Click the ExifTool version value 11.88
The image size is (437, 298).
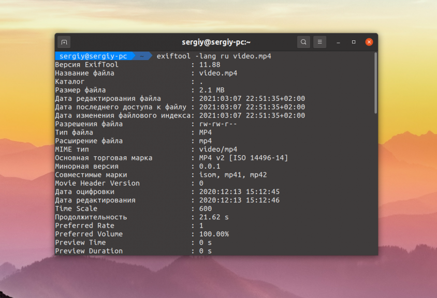click(210, 65)
